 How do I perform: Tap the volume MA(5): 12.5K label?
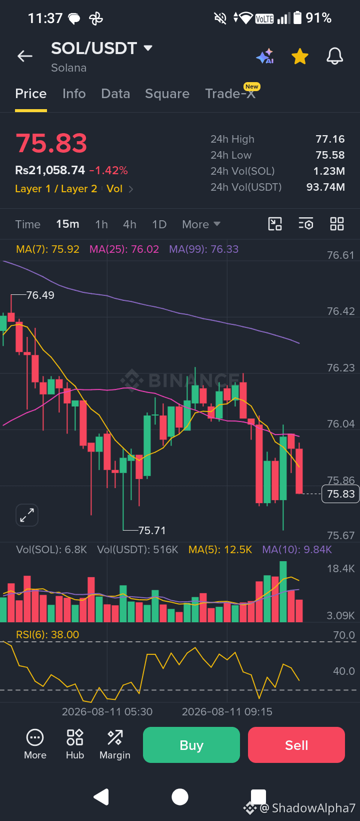(220, 550)
